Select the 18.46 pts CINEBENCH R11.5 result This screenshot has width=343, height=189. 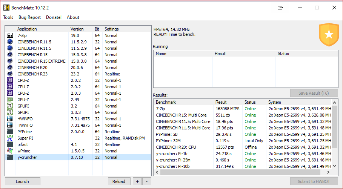[x=243, y=121]
